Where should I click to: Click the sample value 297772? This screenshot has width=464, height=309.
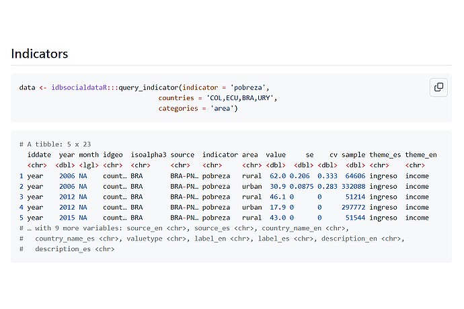(x=353, y=207)
